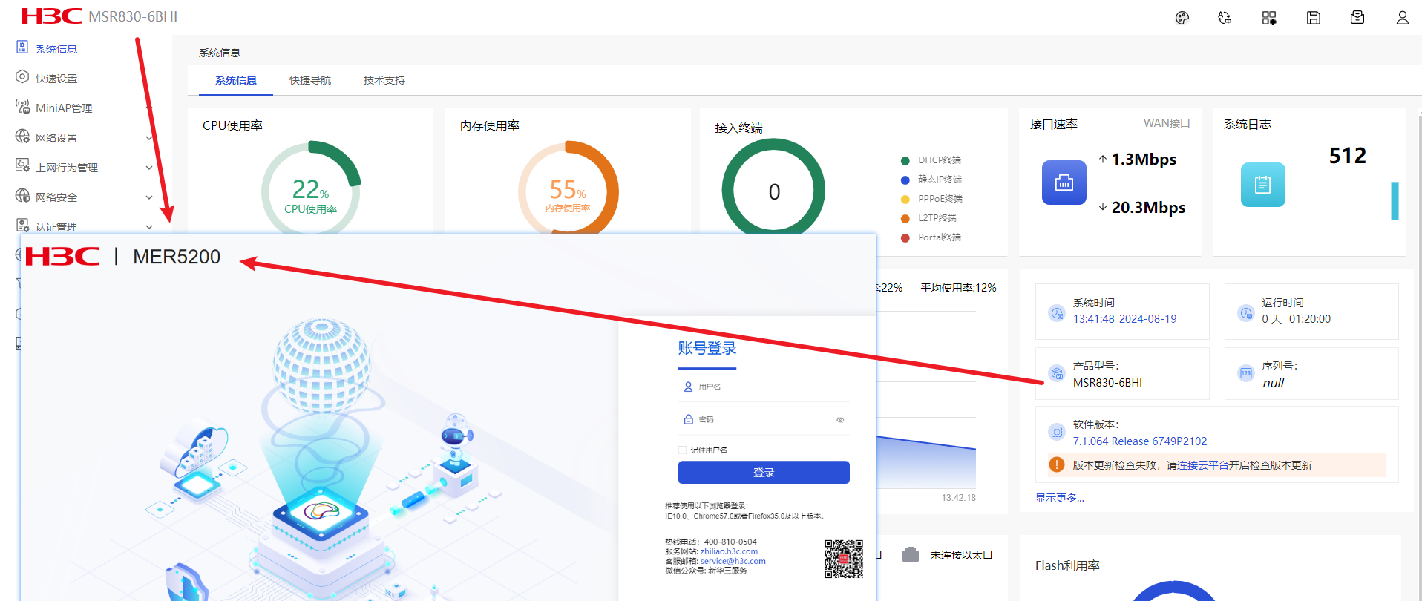Click the mail-style icon in header

click(x=1357, y=18)
